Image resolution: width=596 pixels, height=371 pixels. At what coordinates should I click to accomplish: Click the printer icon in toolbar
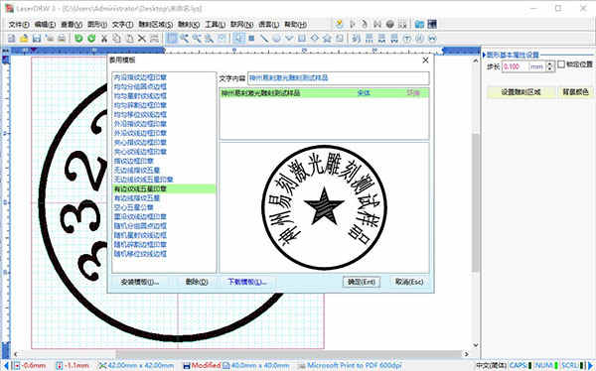tap(62, 39)
